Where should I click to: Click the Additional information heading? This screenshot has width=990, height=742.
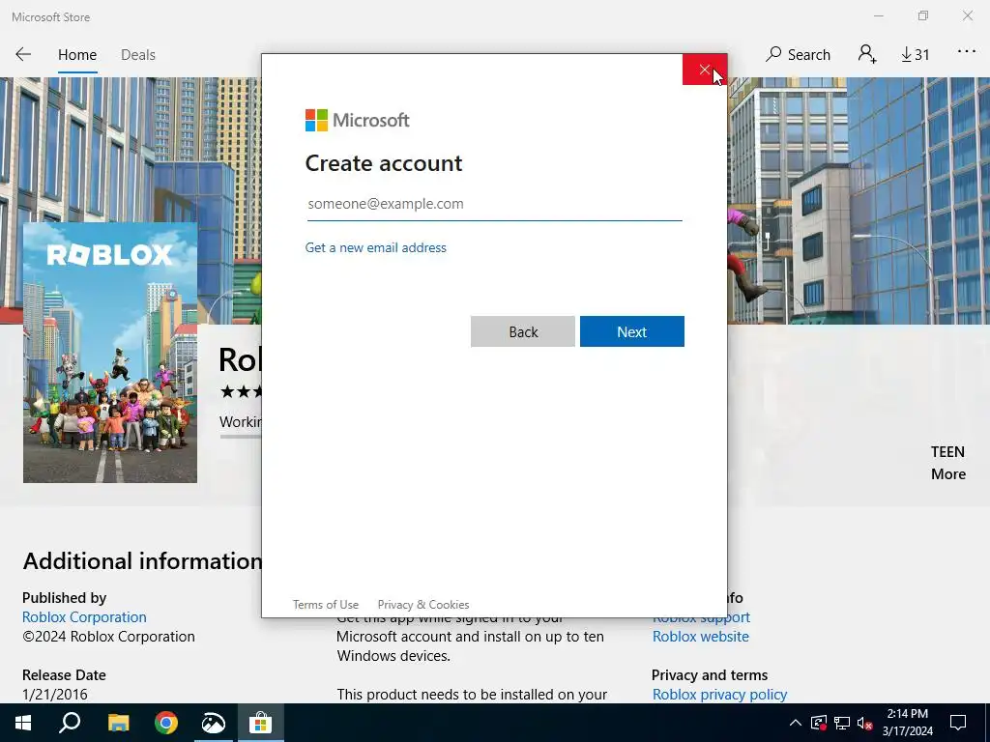pos(142,561)
